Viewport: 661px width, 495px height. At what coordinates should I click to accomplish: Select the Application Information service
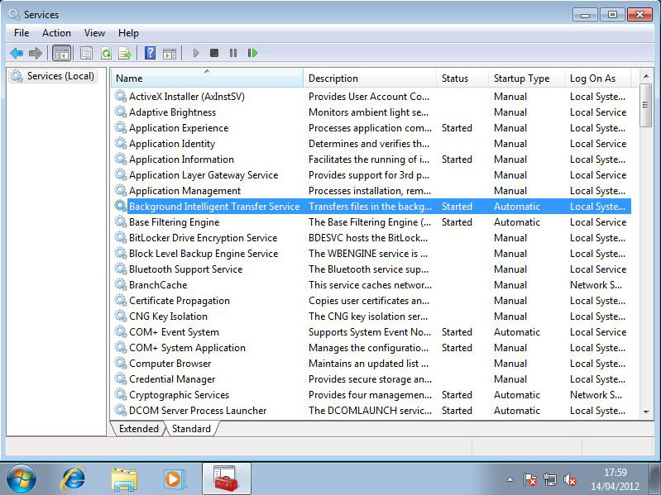coord(371,159)
